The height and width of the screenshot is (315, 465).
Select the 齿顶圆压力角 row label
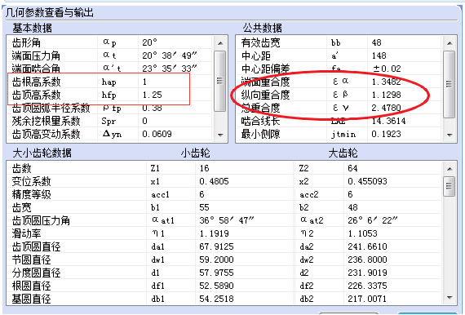41,220
